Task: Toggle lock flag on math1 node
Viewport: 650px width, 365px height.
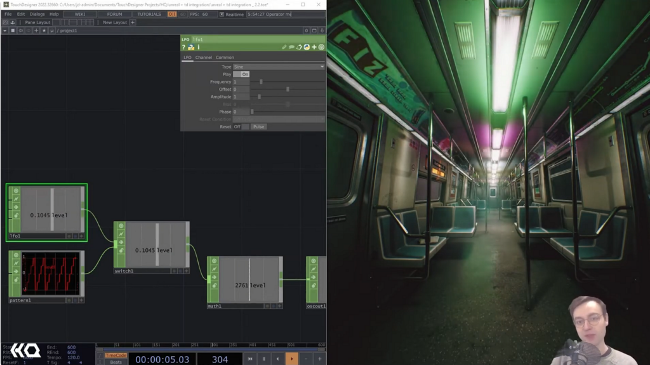Action: pyautogui.click(x=214, y=286)
